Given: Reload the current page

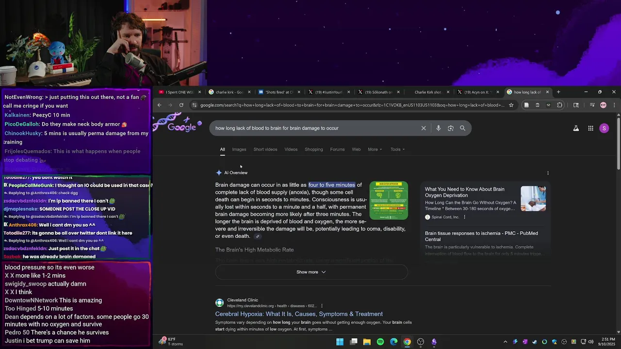Looking at the screenshot, I should pyautogui.click(x=181, y=105).
